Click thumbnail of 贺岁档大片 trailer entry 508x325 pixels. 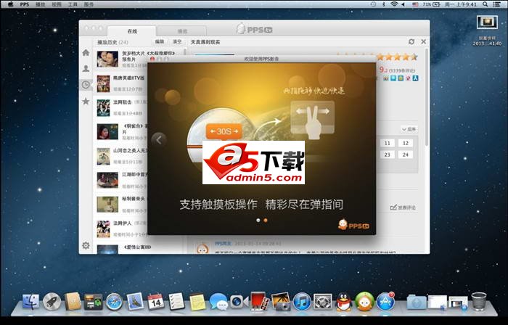point(107,59)
